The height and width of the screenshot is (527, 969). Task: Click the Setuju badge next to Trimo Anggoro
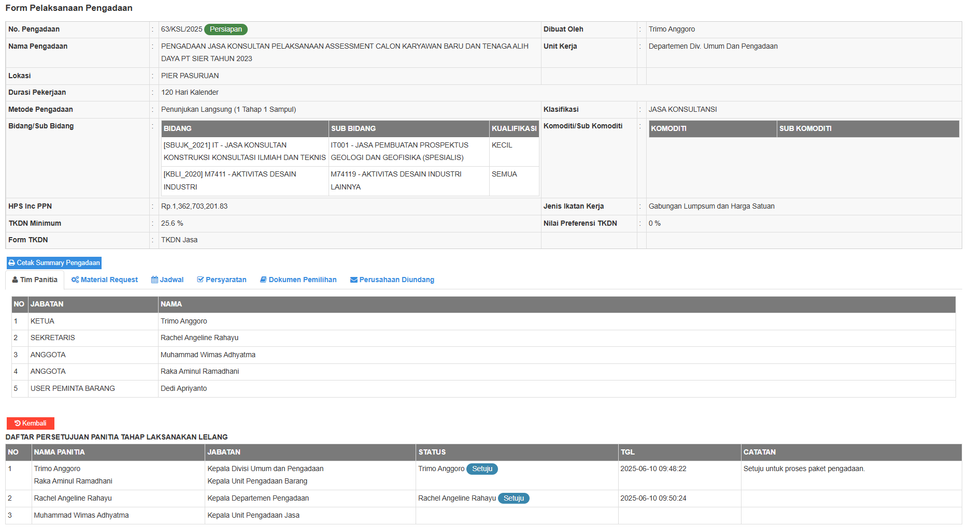click(482, 469)
